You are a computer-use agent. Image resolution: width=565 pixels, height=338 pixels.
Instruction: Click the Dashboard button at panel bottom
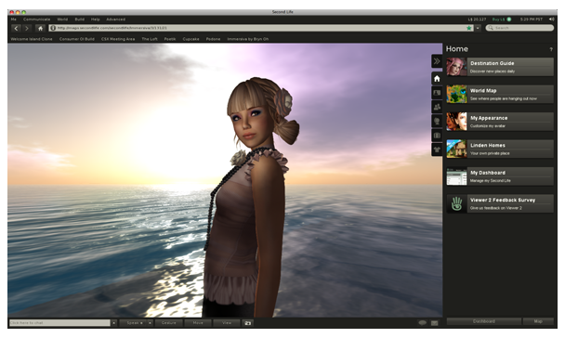483,321
